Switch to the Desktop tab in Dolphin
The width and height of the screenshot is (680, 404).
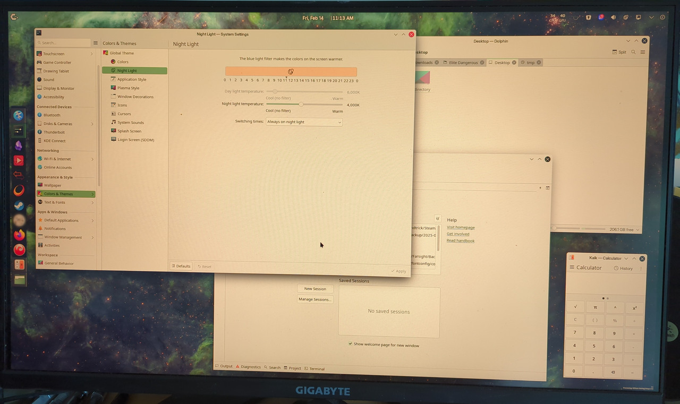click(502, 63)
